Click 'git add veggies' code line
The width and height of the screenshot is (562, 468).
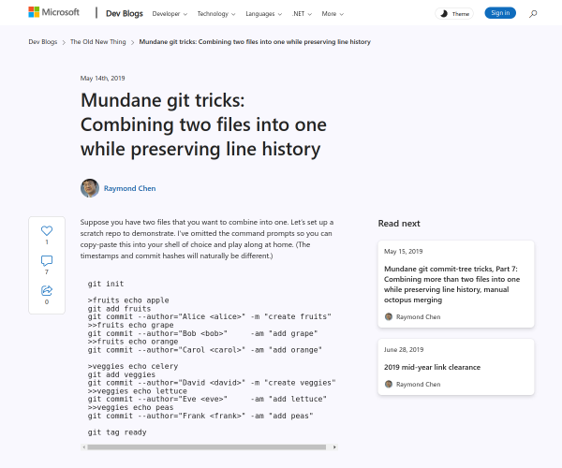[x=122, y=374]
